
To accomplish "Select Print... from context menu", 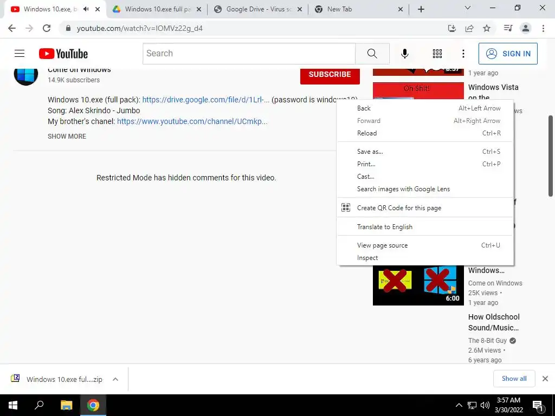I will 425,164.
